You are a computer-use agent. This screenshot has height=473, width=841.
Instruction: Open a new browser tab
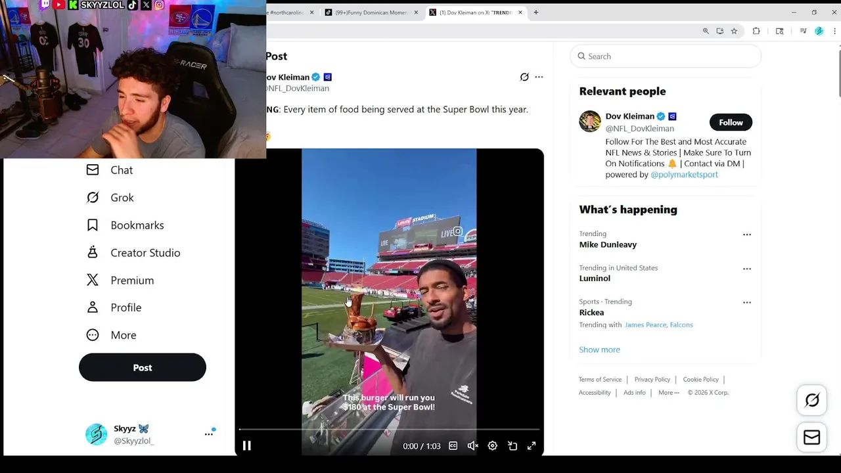point(536,12)
